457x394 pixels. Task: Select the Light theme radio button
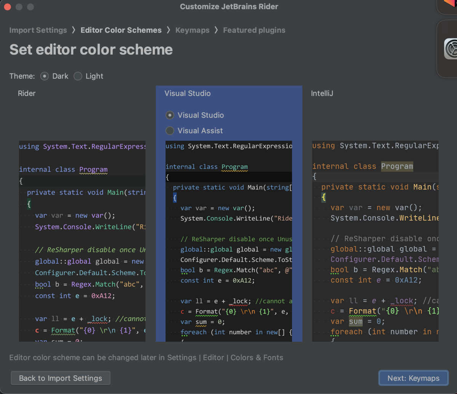(78, 76)
